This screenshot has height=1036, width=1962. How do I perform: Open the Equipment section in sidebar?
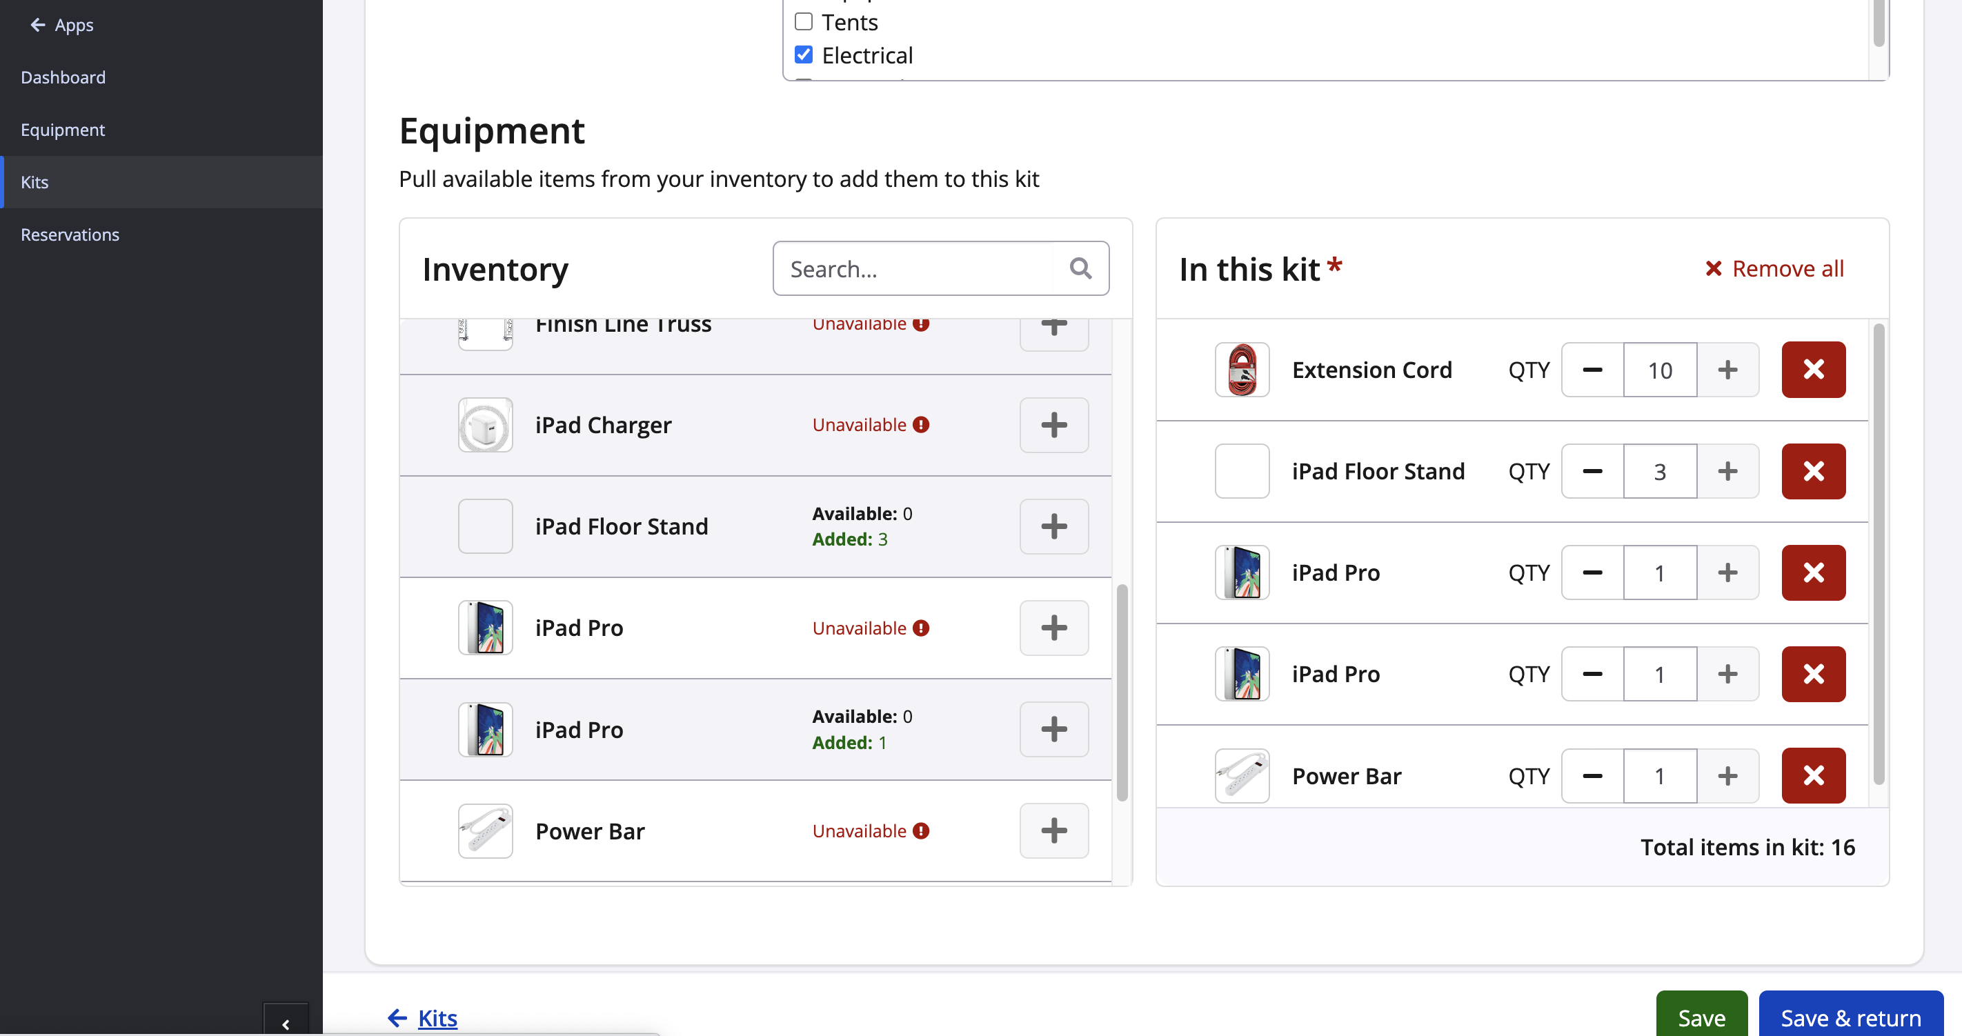tap(63, 130)
